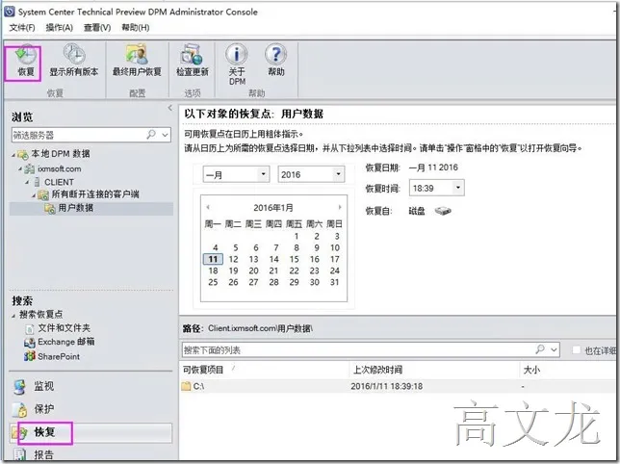Click the 2016年1月 calendar header
Image resolution: width=620 pixels, height=464 pixels.
click(273, 208)
